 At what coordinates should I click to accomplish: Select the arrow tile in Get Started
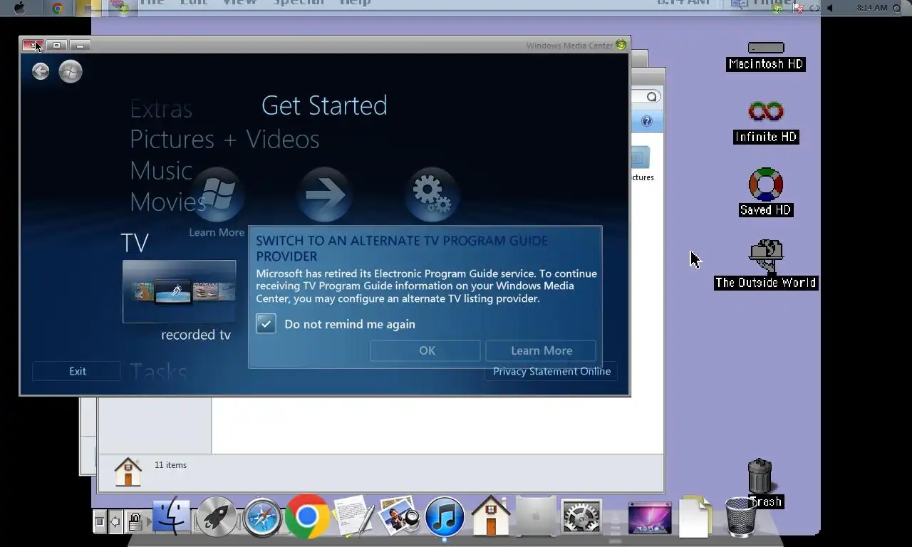point(325,195)
